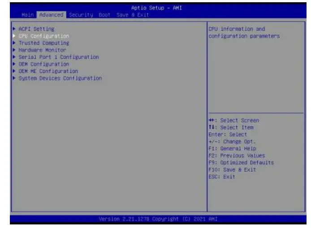Click arrow beside ACPI Setting
The width and height of the screenshot is (311, 228).
point(14,29)
